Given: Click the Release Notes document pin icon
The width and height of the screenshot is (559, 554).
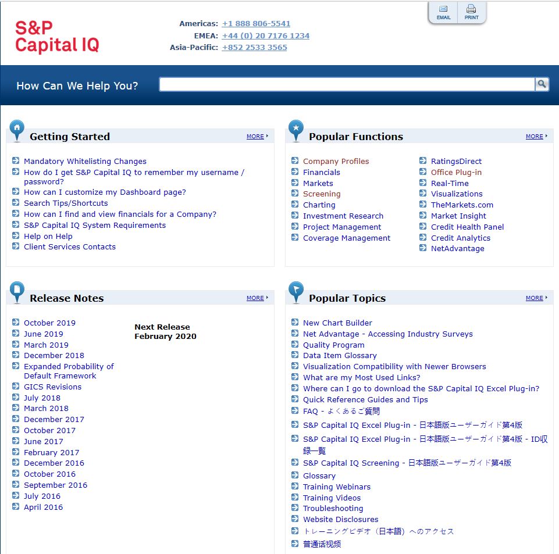Looking at the screenshot, I should pos(17,291).
